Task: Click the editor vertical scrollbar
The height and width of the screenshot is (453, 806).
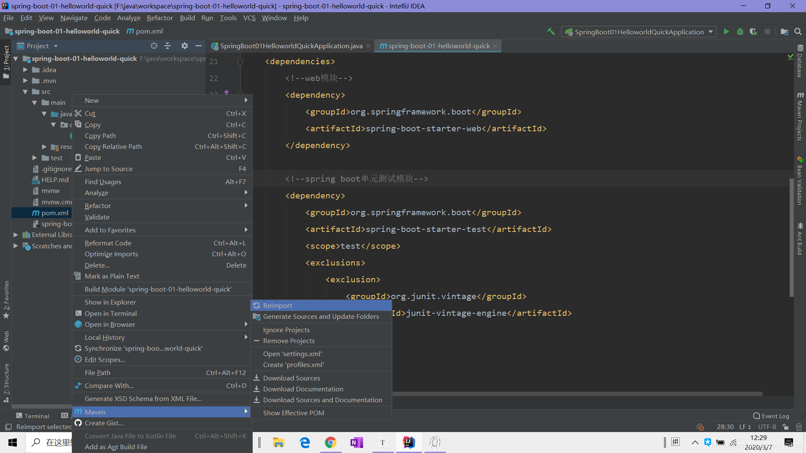Action: point(791,237)
